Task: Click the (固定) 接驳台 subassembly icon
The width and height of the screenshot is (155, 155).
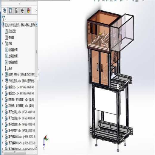Action: pyautogui.click(x=6, y=75)
